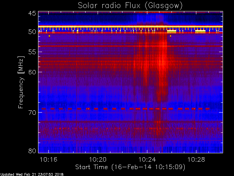Click the 'Updated Wed Feb 21 23:07:53 2018' timestamp

pyautogui.click(x=32, y=175)
